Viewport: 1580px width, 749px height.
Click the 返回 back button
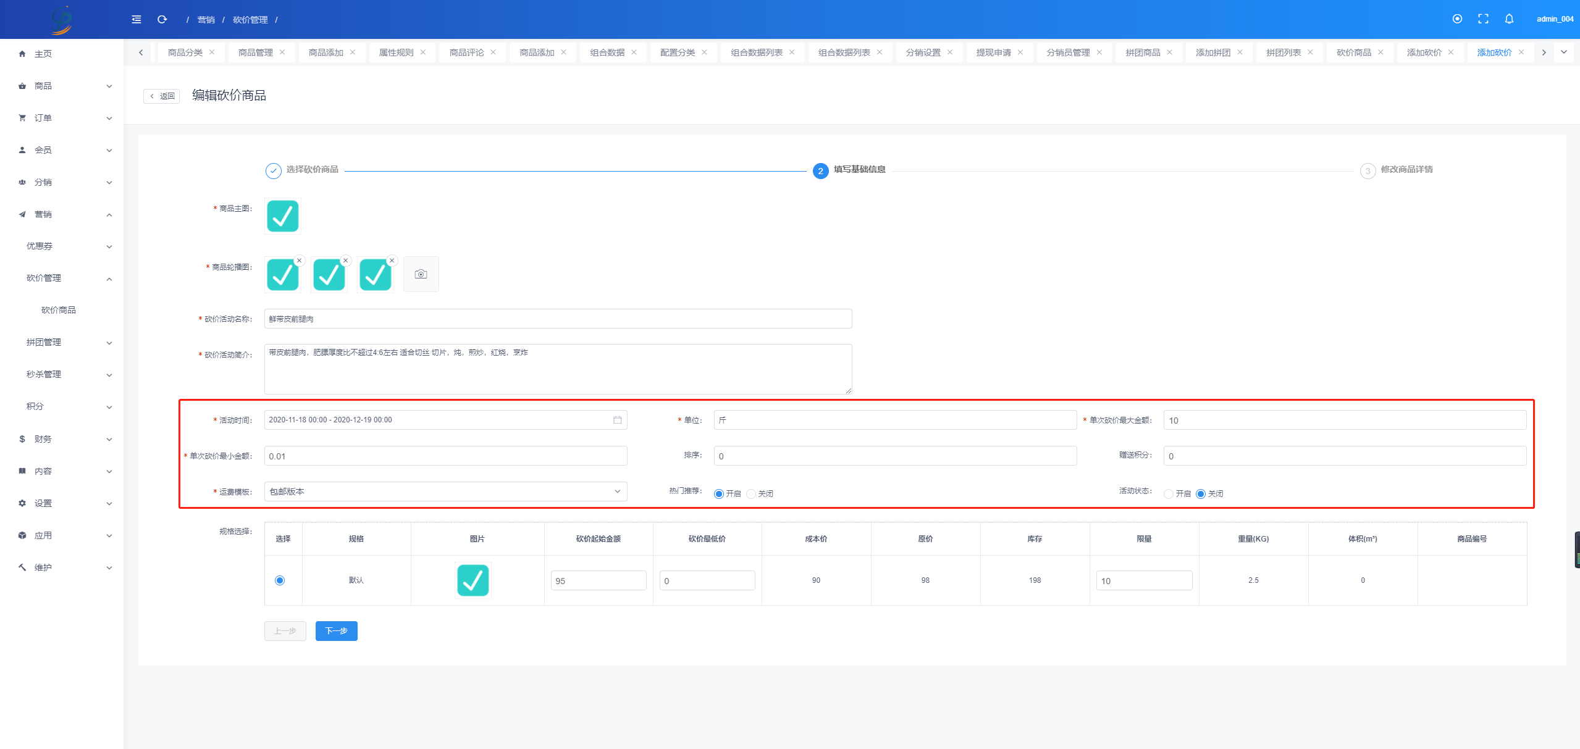point(162,96)
